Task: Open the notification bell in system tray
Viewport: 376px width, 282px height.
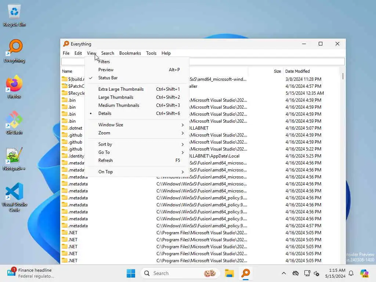Action: click(351, 273)
